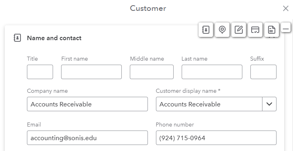Click the Customer dialog title

(148, 8)
